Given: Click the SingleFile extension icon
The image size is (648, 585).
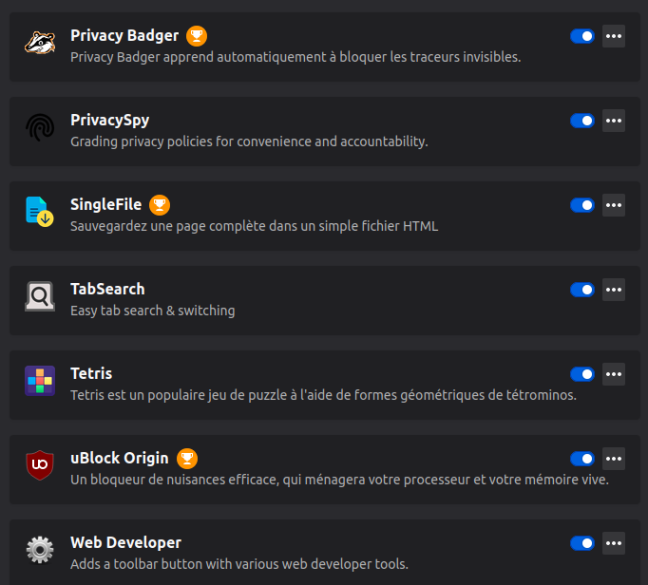Looking at the screenshot, I should pyautogui.click(x=39, y=212).
